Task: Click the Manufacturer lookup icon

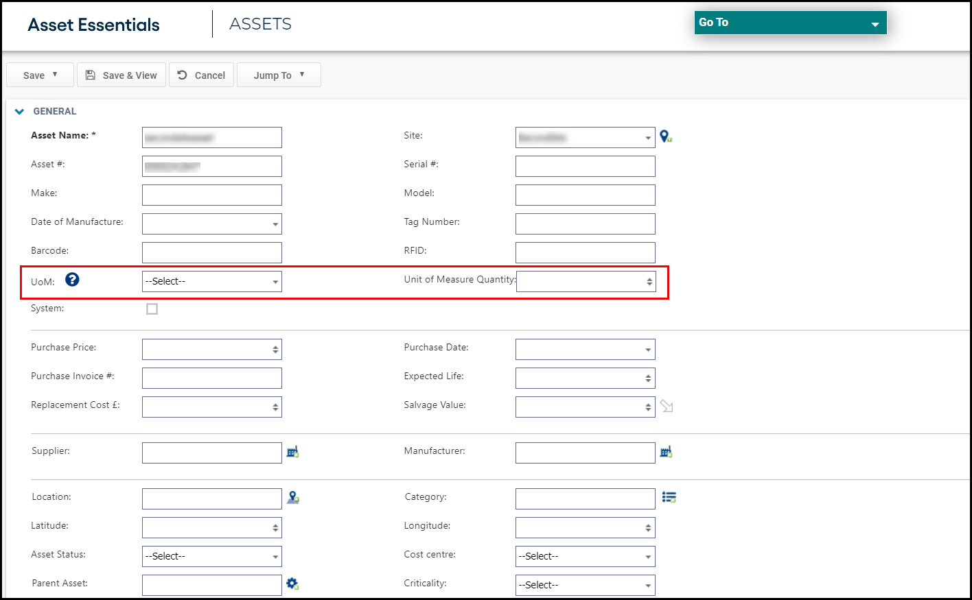Action: click(666, 452)
